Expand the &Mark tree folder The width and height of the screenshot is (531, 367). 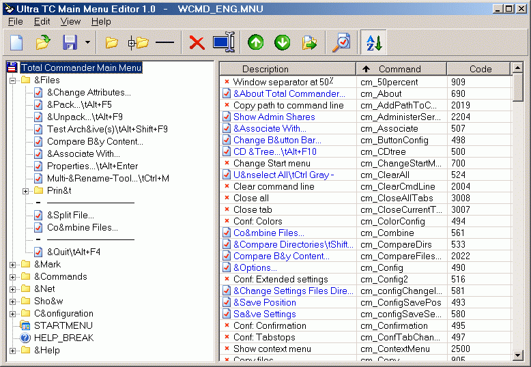[13, 265]
